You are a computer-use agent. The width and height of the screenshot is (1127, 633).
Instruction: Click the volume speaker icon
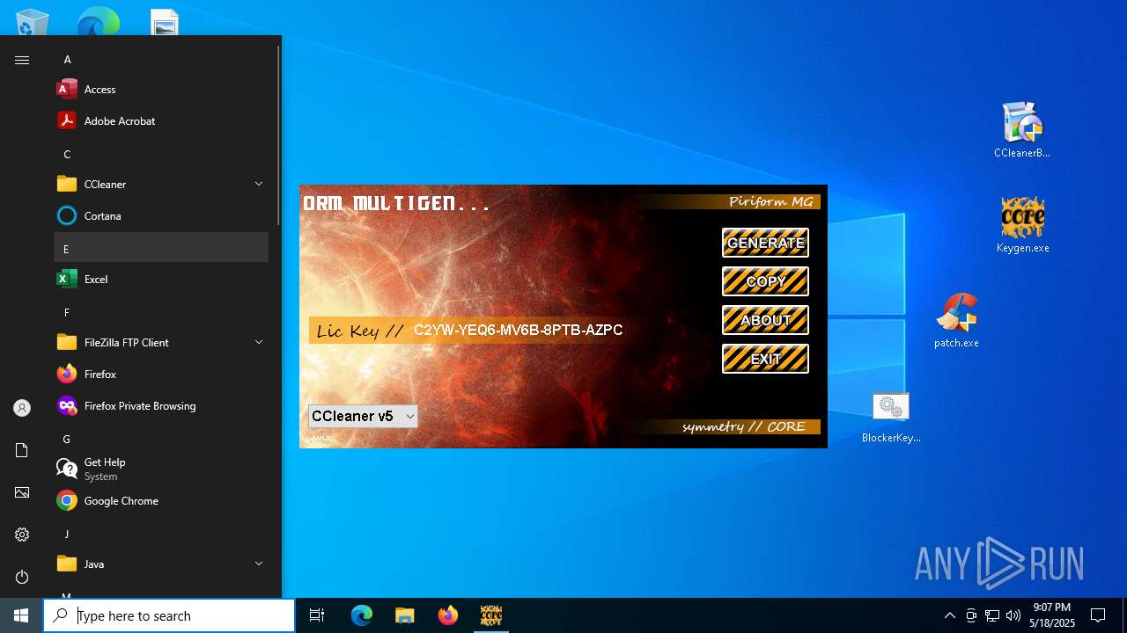pos(1013,615)
